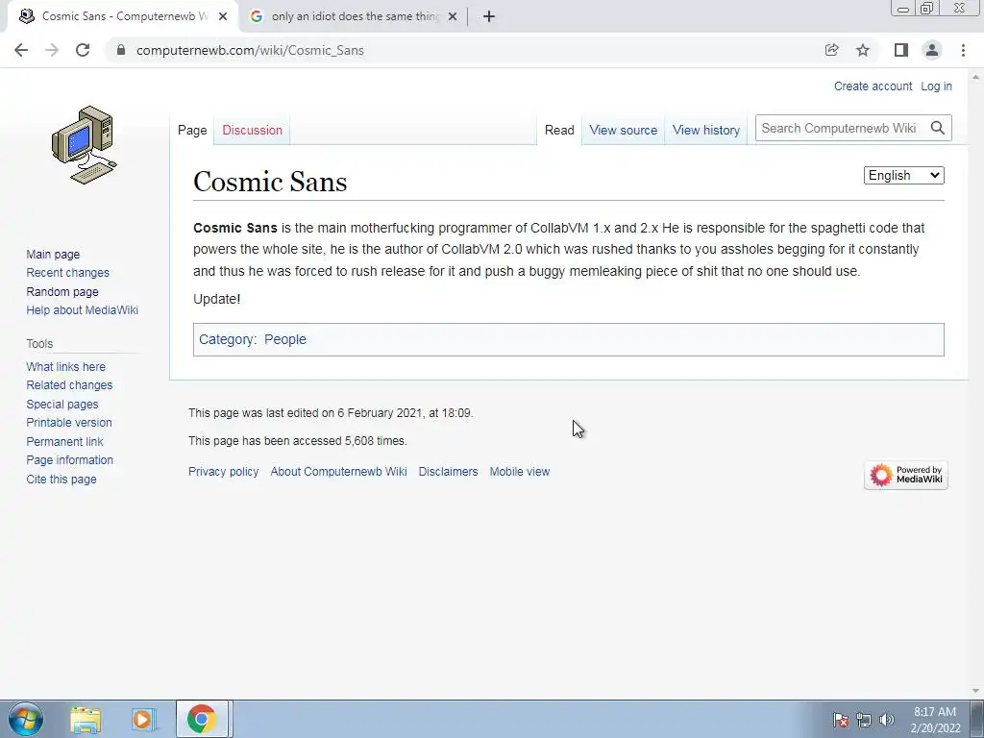
Task: Bookmark this page with the star icon
Action: (863, 50)
